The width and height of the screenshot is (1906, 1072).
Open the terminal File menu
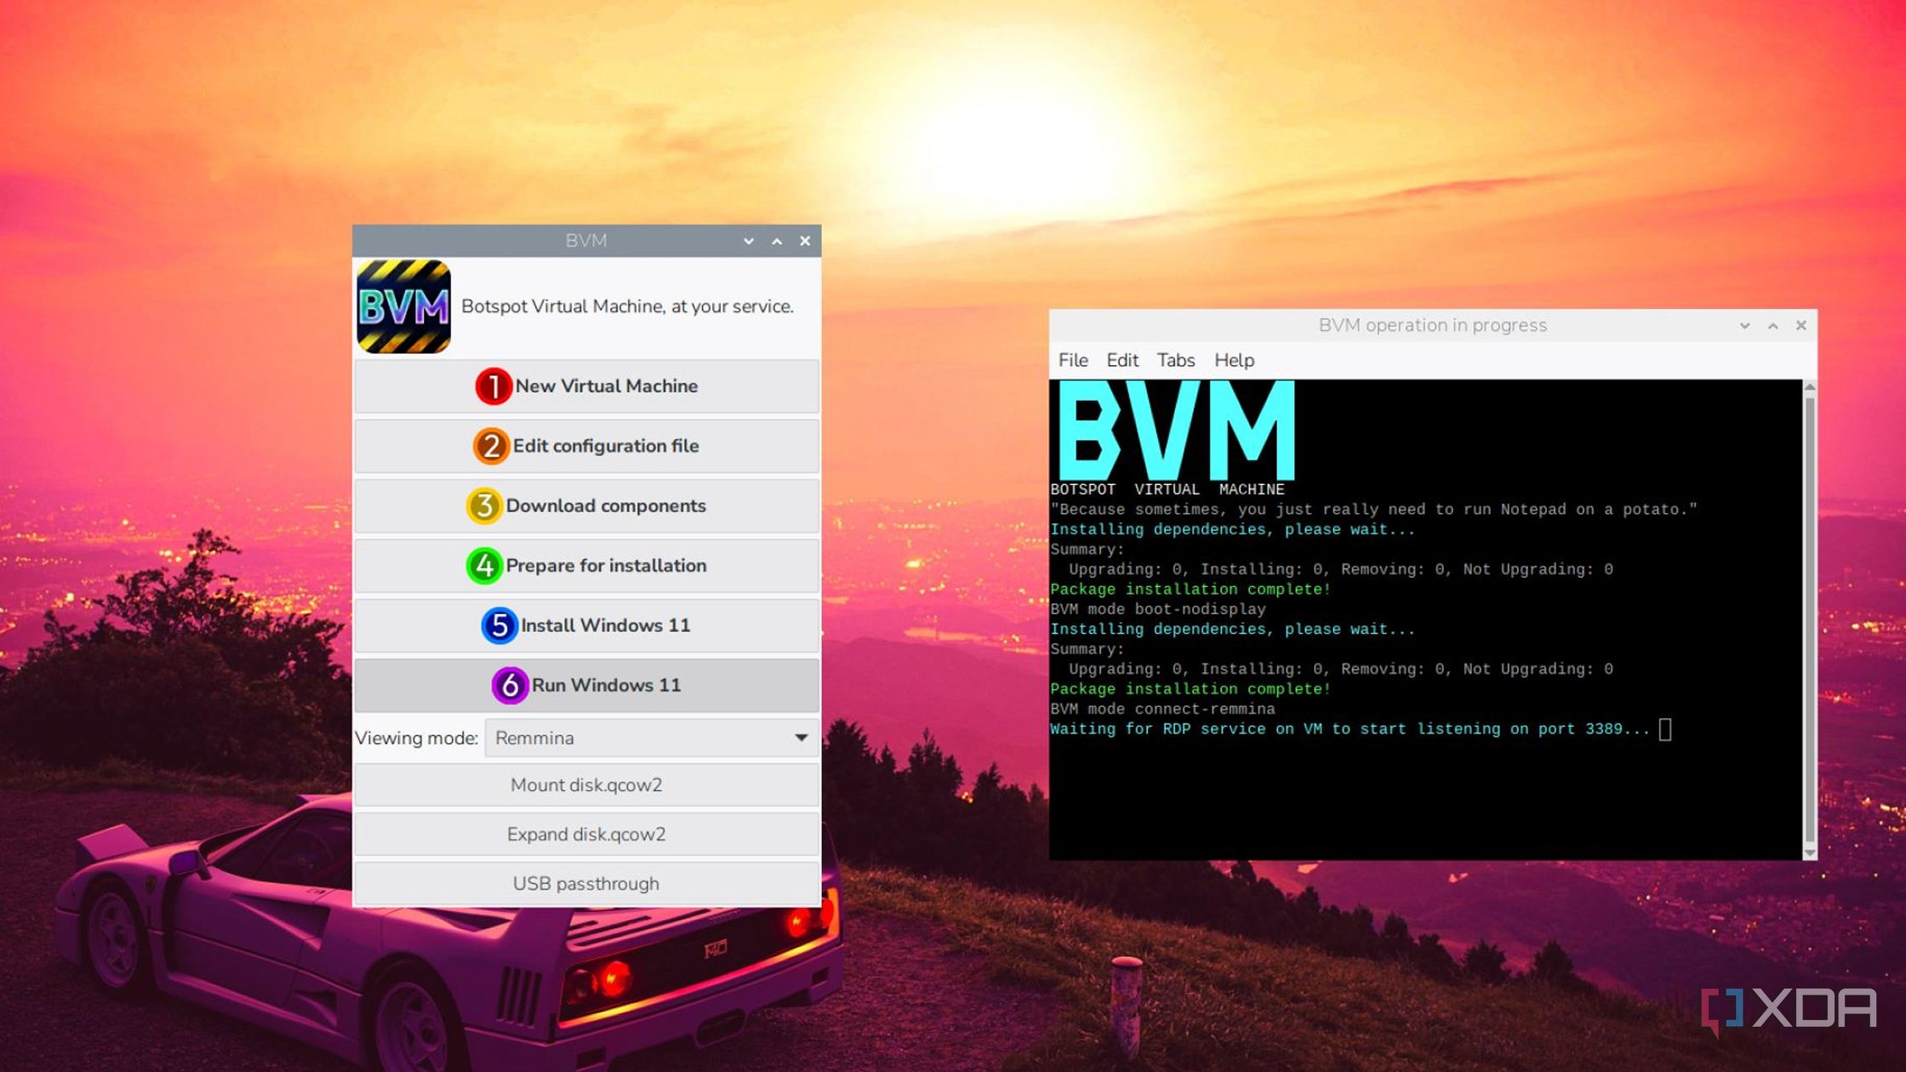coord(1073,360)
